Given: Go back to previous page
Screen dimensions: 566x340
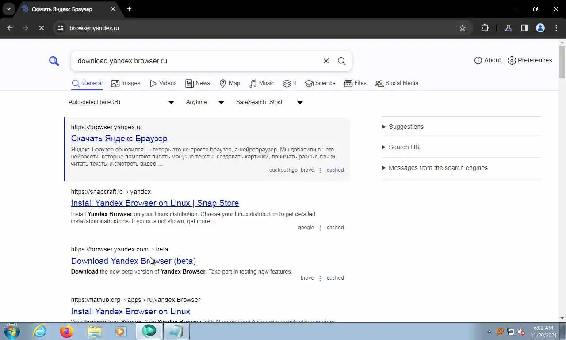Looking at the screenshot, I should click(x=10, y=28).
